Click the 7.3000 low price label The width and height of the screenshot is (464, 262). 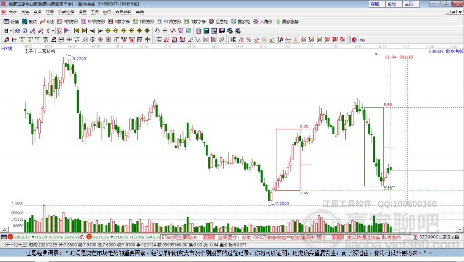[x=282, y=204]
